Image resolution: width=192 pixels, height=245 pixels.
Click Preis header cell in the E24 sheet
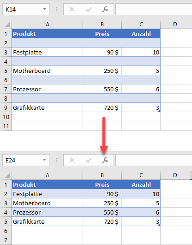102,185
